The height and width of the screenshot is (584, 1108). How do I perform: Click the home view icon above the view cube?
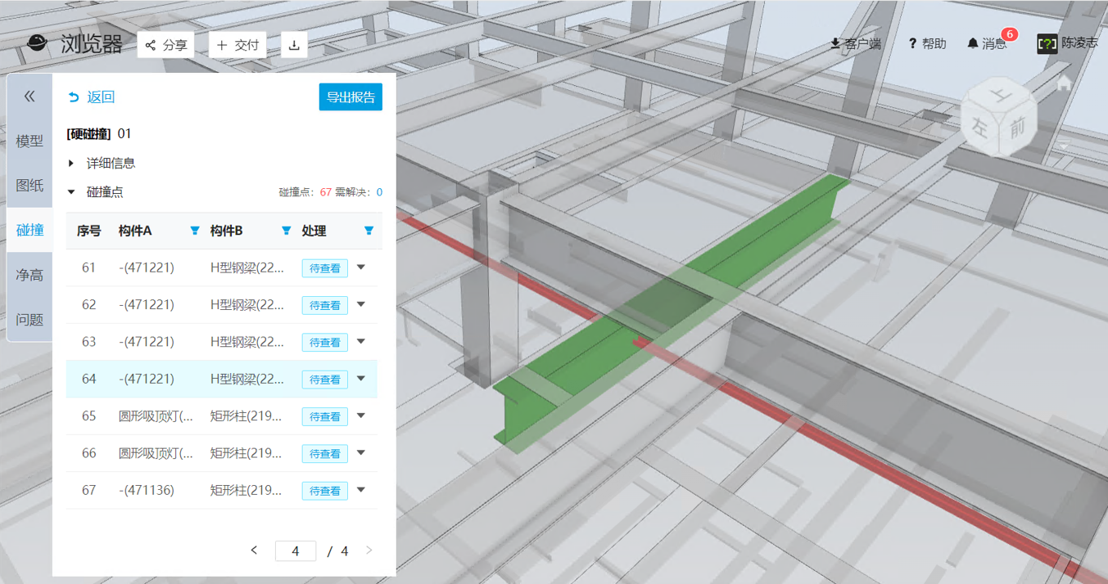tap(1065, 83)
